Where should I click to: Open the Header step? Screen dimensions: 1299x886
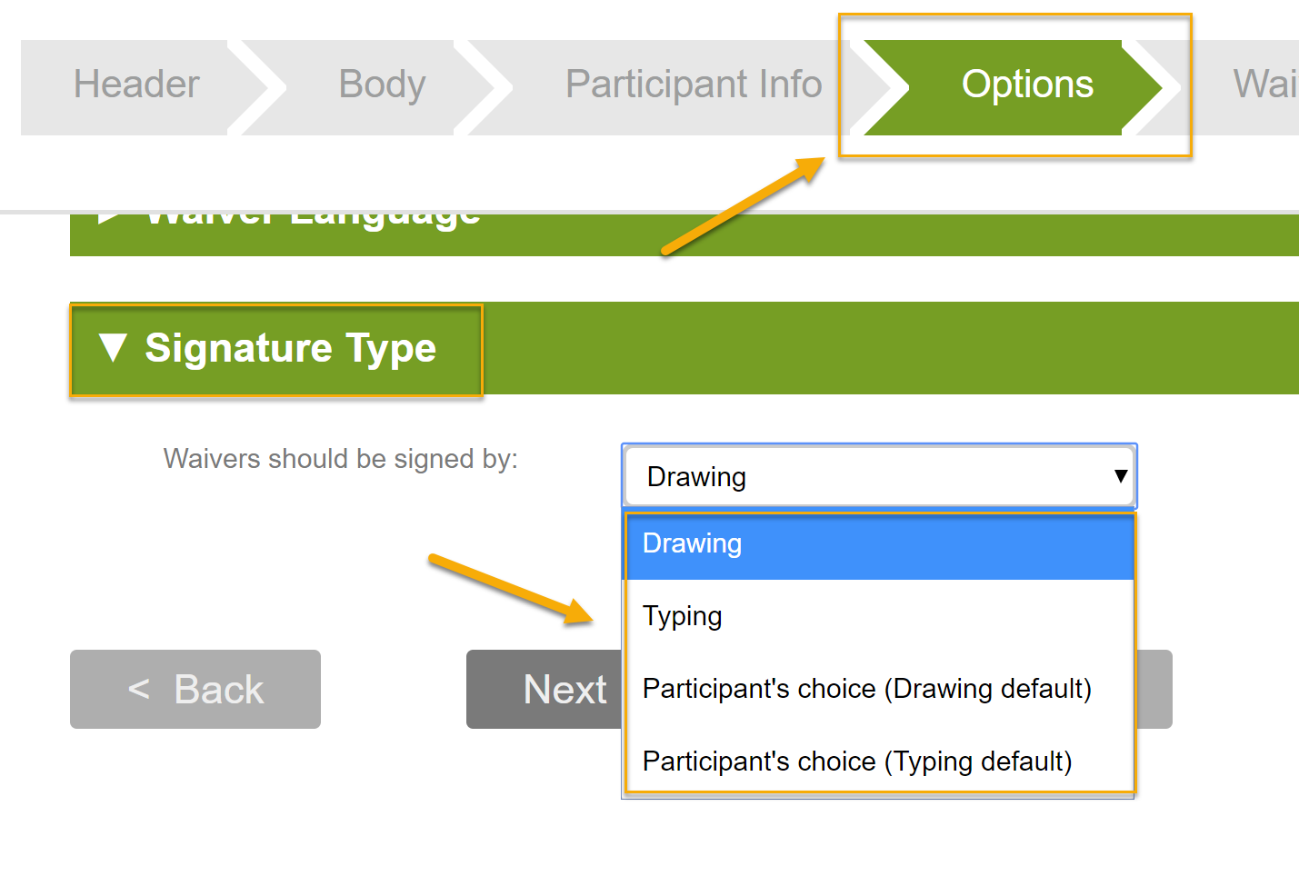point(135,85)
